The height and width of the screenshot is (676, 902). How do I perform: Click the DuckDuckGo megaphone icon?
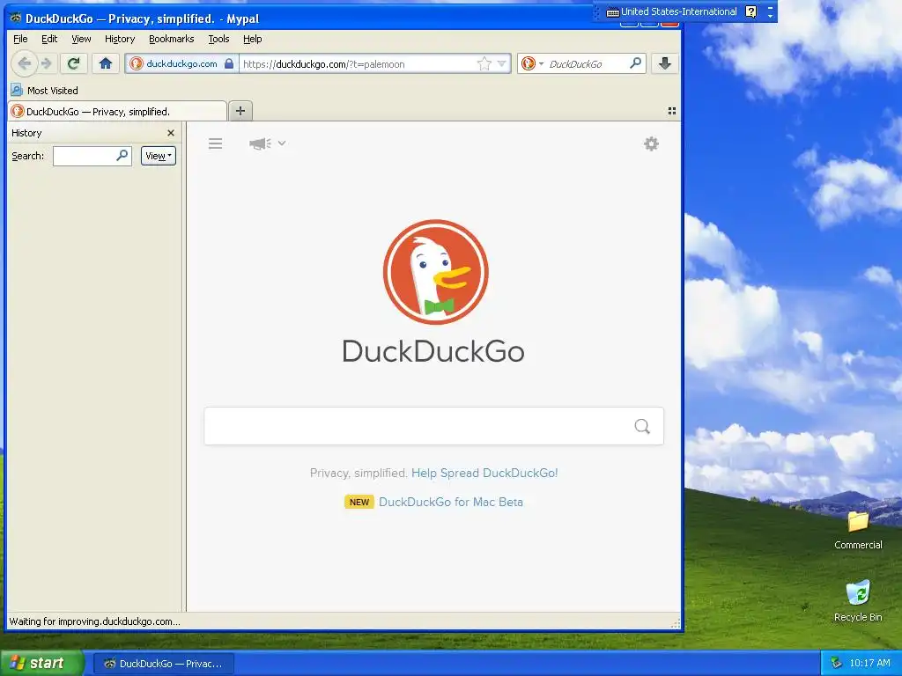pyautogui.click(x=260, y=143)
